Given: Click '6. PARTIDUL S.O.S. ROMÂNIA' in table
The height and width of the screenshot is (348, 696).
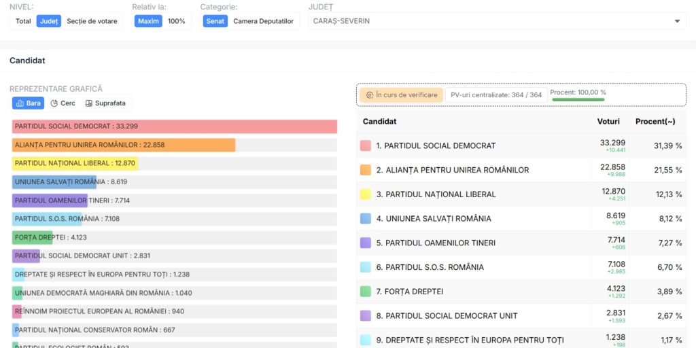Looking at the screenshot, I should [430, 267].
